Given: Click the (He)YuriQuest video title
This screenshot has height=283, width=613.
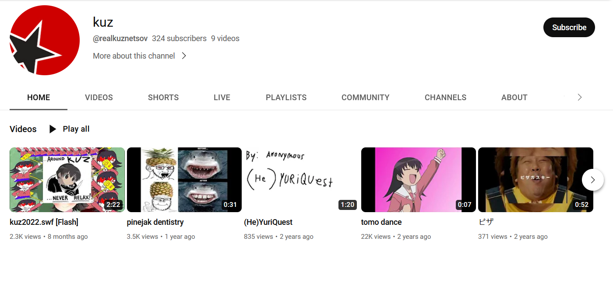Looking at the screenshot, I should (268, 222).
